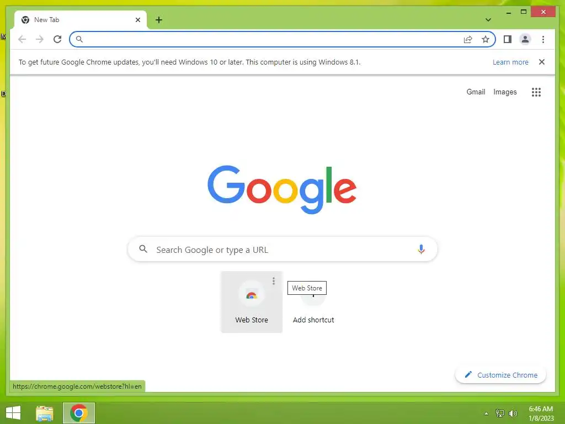Bookmark this tab with the star icon
This screenshot has height=424, width=565.
click(x=486, y=39)
